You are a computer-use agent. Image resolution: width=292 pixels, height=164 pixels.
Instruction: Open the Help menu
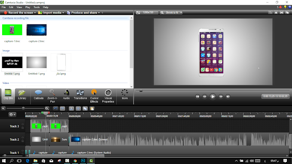point(46,7)
